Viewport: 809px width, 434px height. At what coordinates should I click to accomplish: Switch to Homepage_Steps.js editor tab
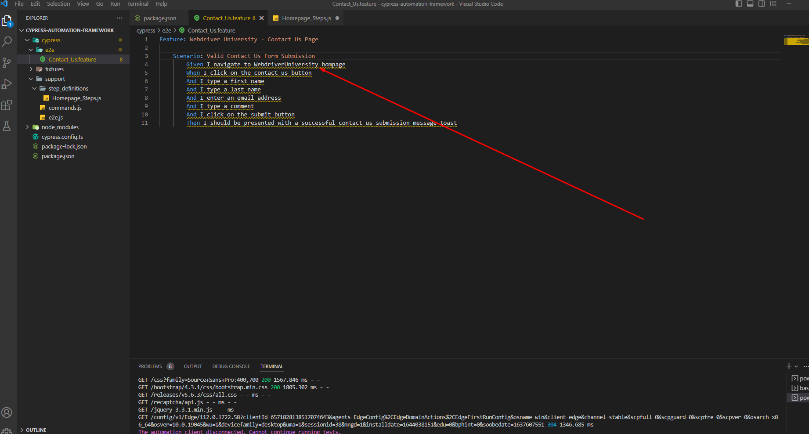(x=306, y=18)
